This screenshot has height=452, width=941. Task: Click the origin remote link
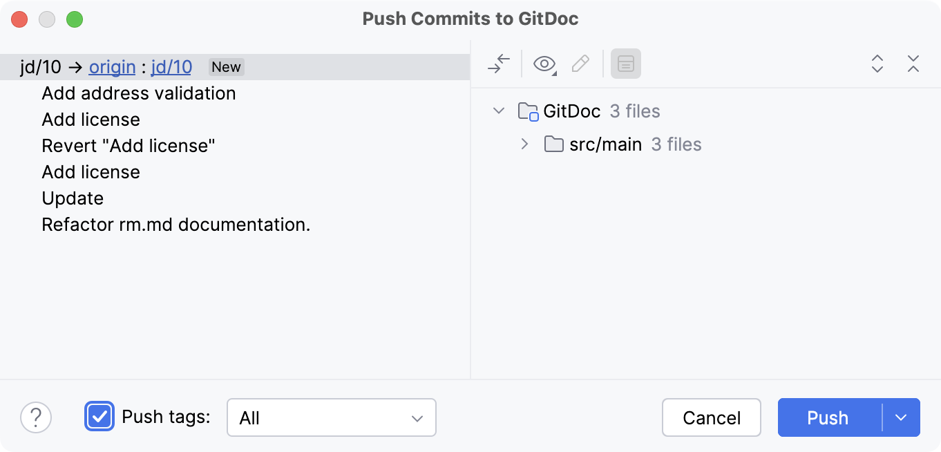[112, 67]
